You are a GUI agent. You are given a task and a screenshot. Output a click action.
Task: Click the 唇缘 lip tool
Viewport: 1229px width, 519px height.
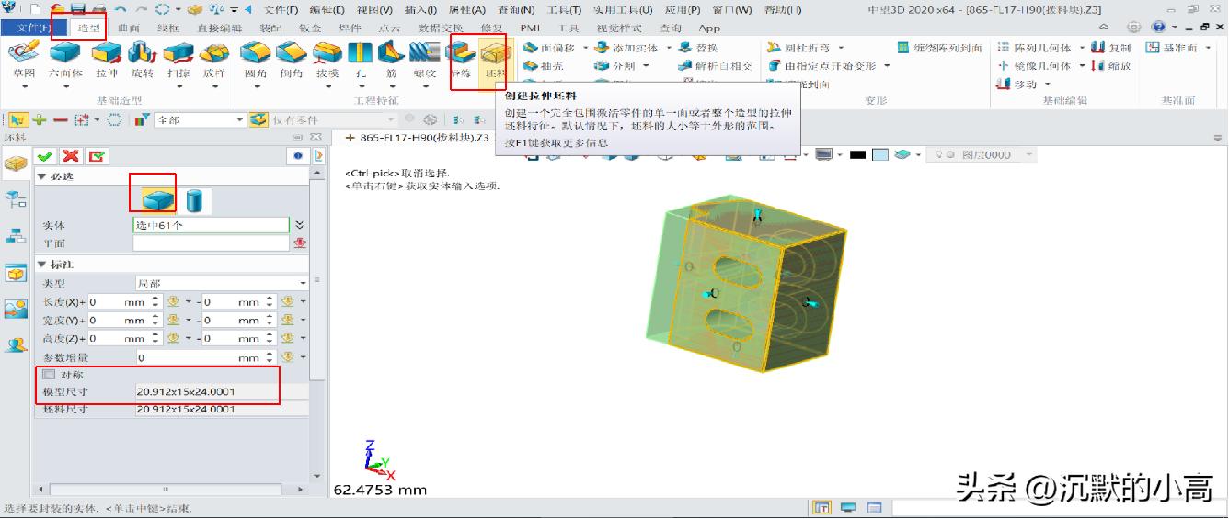coord(461,59)
